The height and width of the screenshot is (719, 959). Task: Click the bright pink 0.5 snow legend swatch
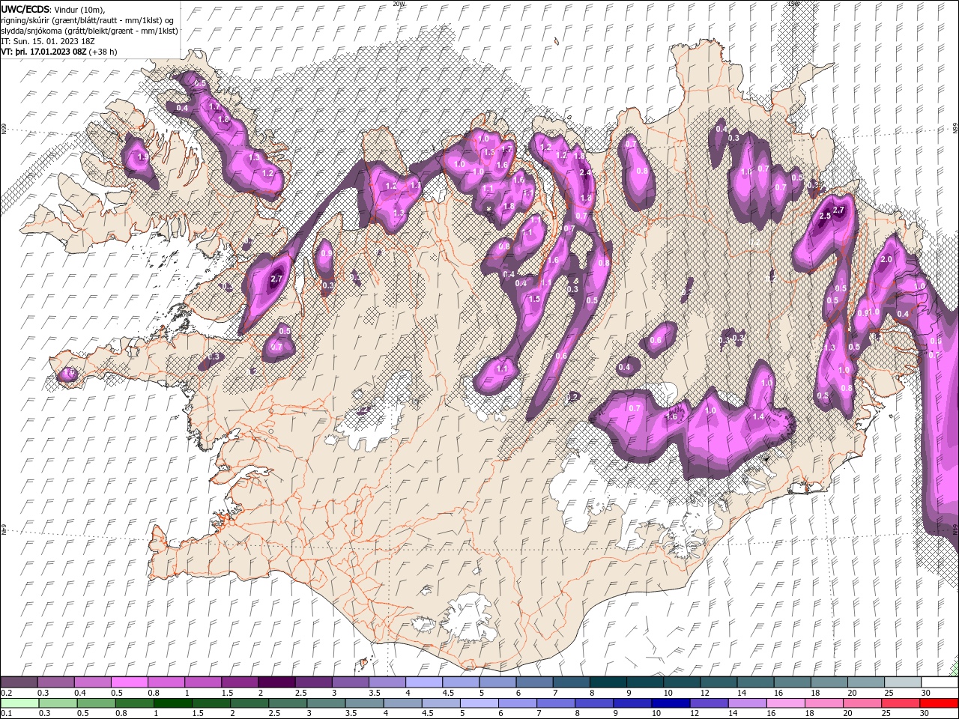pos(129,682)
